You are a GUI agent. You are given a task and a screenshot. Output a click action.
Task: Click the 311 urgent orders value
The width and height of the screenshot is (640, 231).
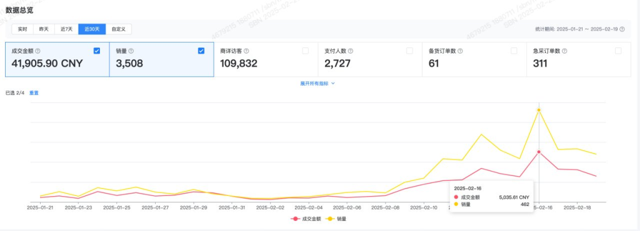point(540,64)
